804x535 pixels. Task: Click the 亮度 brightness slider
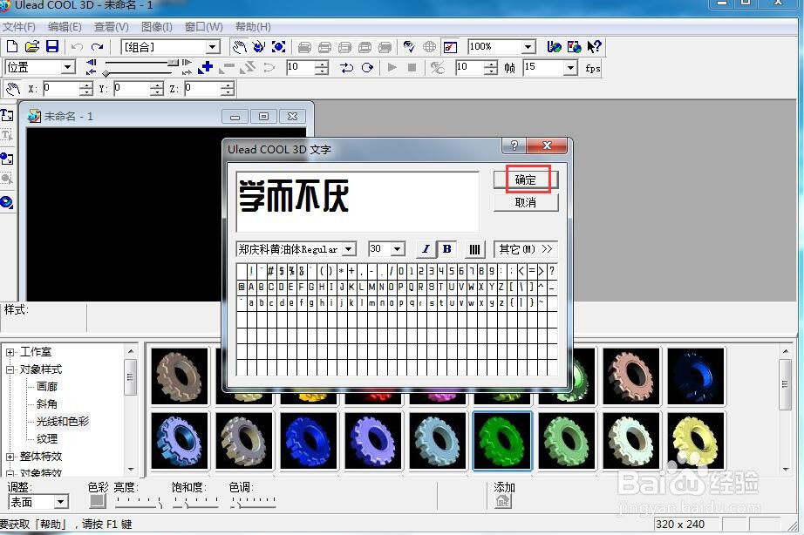[x=139, y=502]
